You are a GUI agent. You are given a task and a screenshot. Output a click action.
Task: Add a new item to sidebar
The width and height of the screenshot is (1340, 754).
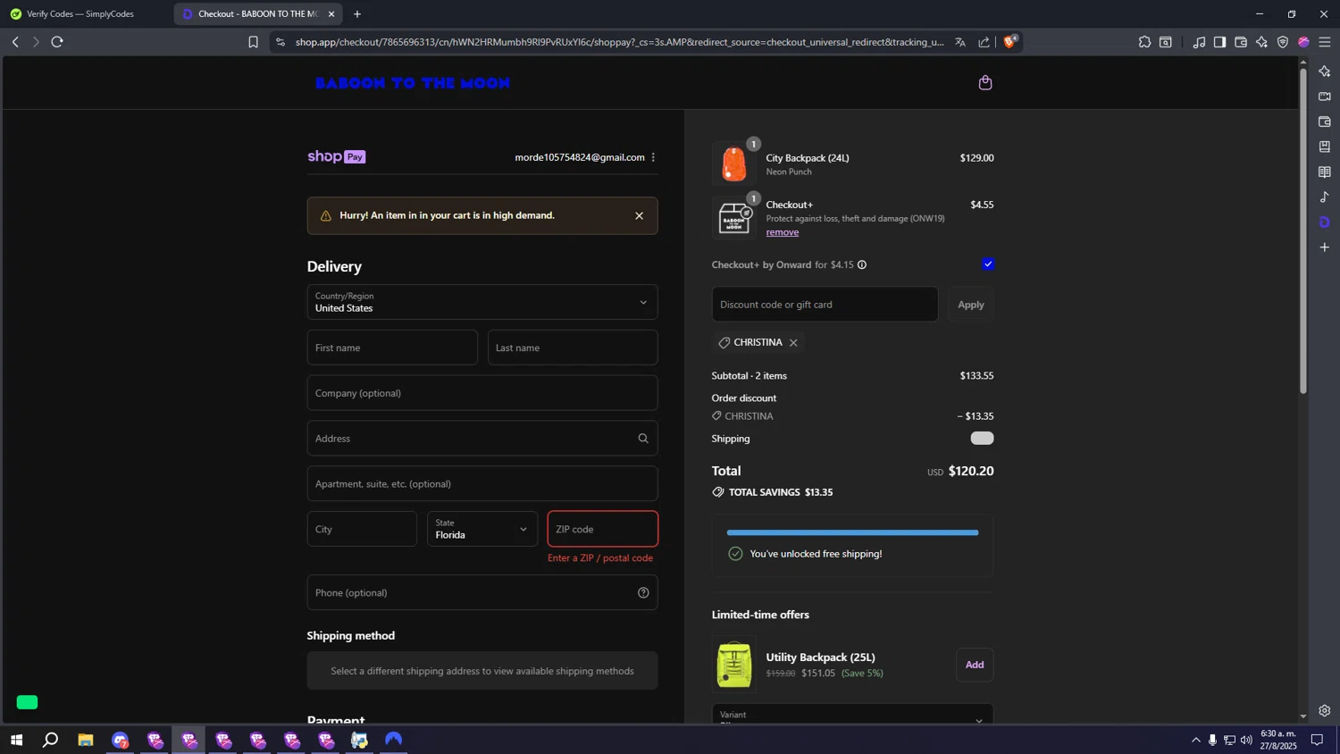click(1325, 247)
